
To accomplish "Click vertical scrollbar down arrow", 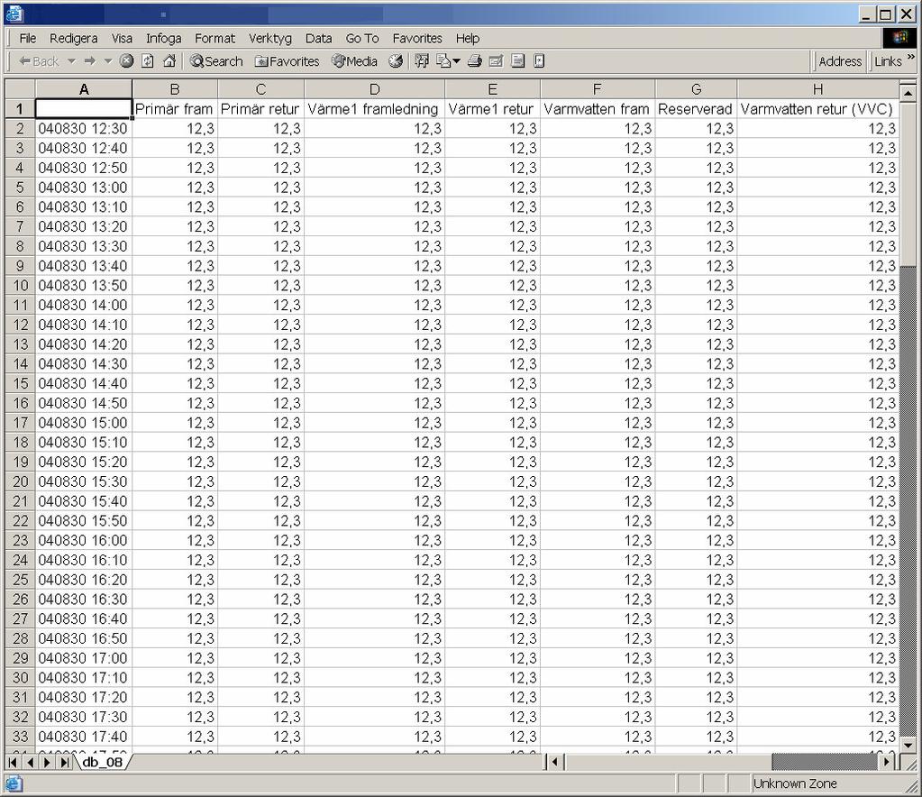I will click(x=908, y=746).
